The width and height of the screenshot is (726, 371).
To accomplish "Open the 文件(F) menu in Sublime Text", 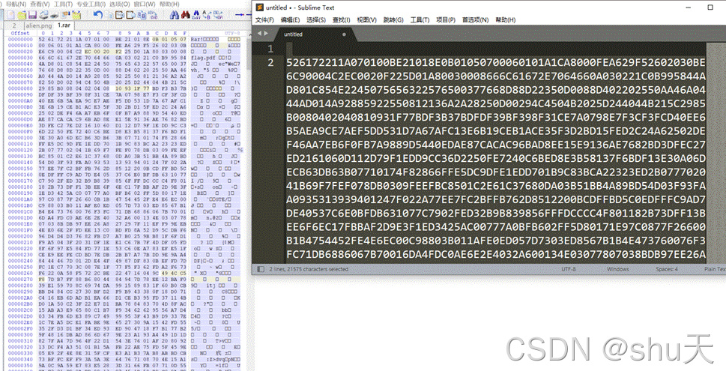I will pyautogui.click(x=264, y=20).
